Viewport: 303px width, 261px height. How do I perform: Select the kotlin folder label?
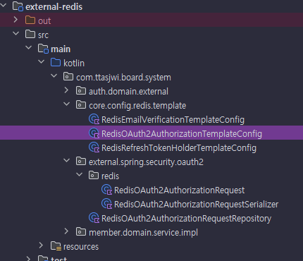[74, 63]
